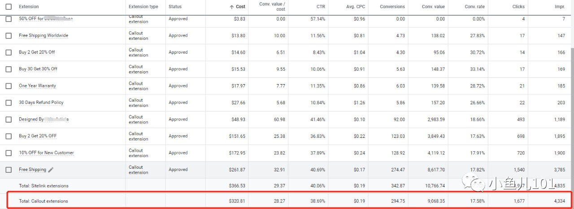574x209 pixels.
Task: Click the Status column header
Action: tap(175, 7)
